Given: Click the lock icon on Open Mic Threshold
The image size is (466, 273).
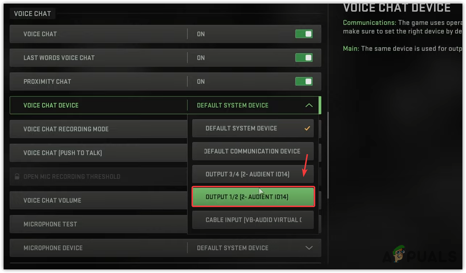Looking at the screenshot, I should coord(17,176).
